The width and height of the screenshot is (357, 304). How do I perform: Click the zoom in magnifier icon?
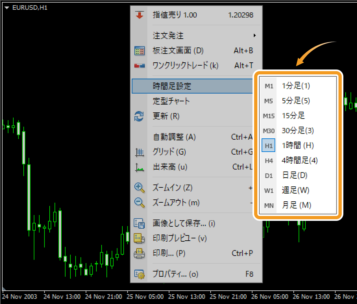pyautogui.click(x=139, y=188)
